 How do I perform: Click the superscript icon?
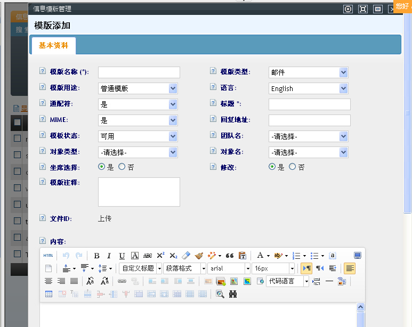[x=160, y=256]
